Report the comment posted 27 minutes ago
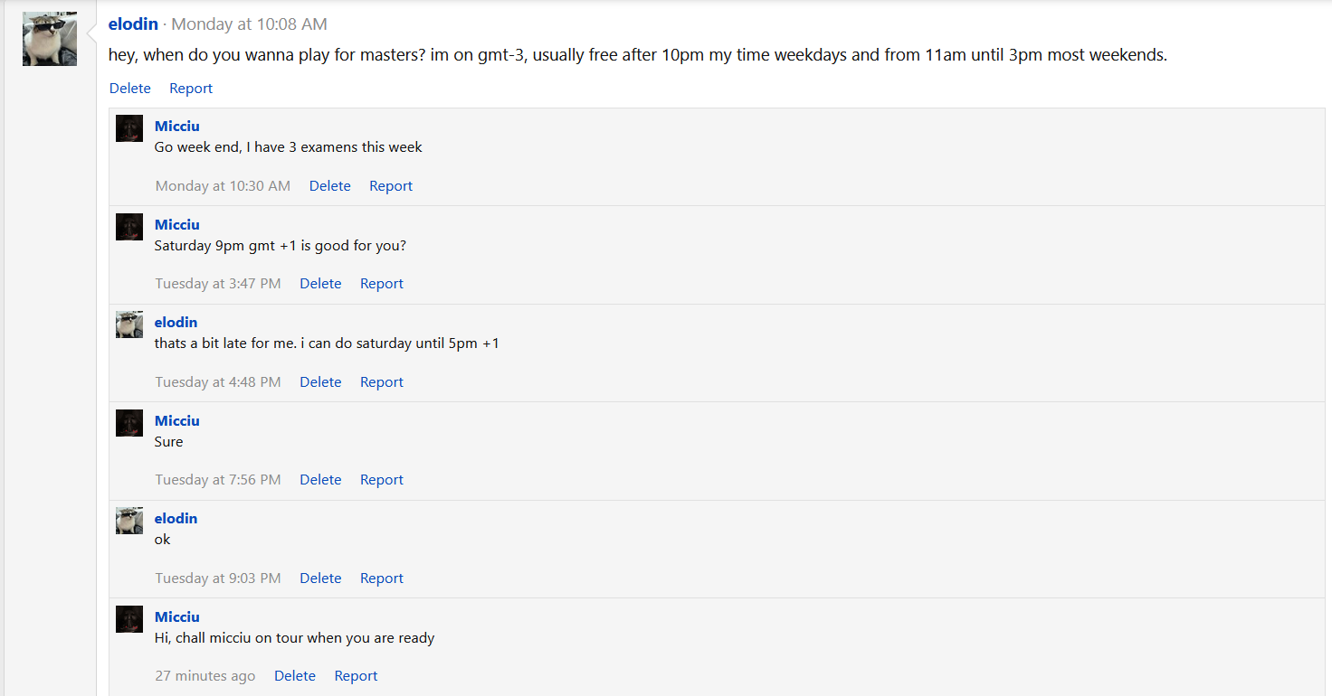 356,676
